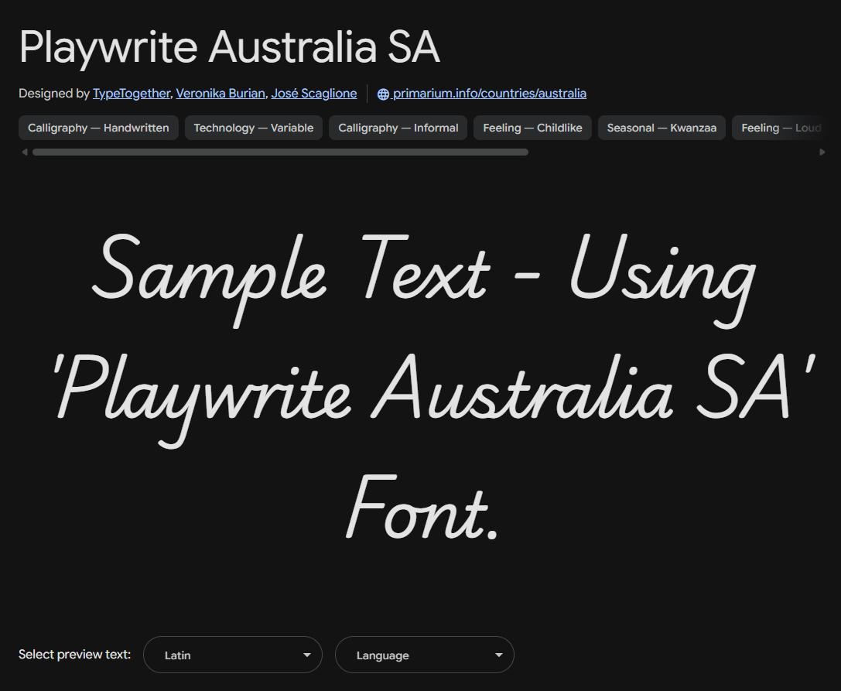Open the José Scaglione designer link

(x=314, y=94)
